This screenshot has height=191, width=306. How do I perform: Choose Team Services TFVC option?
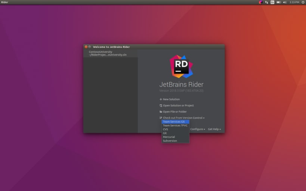[x=176, y=125]
